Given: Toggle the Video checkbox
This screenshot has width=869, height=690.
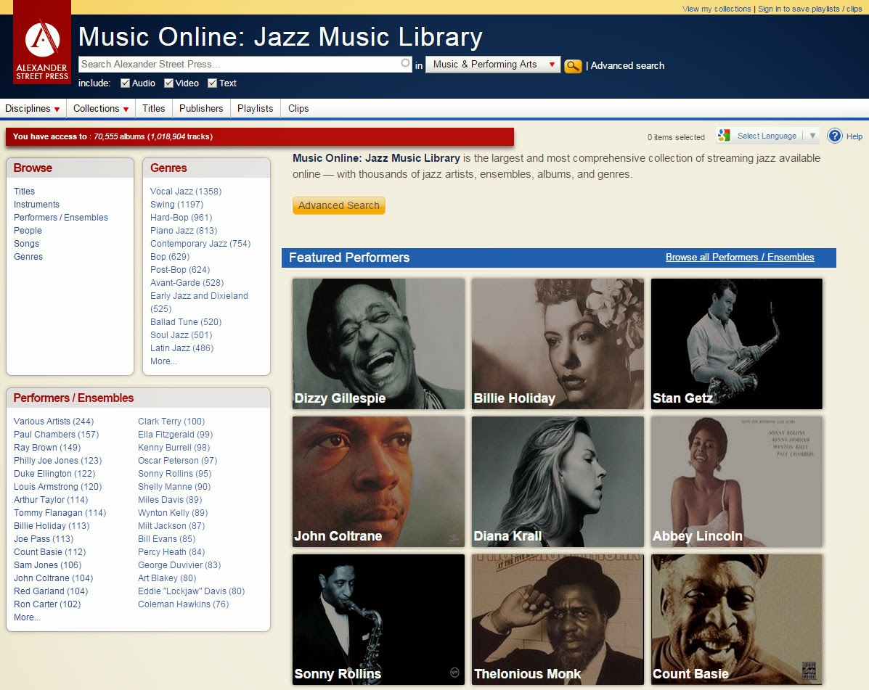Looking at the screenshot, I should 169,83.
